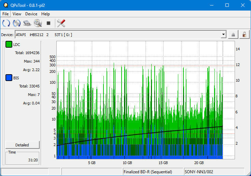This screenshot has width=251, height=176.
Task: Click the QPxTool application icon in title bar
Action: click(6, 5)
